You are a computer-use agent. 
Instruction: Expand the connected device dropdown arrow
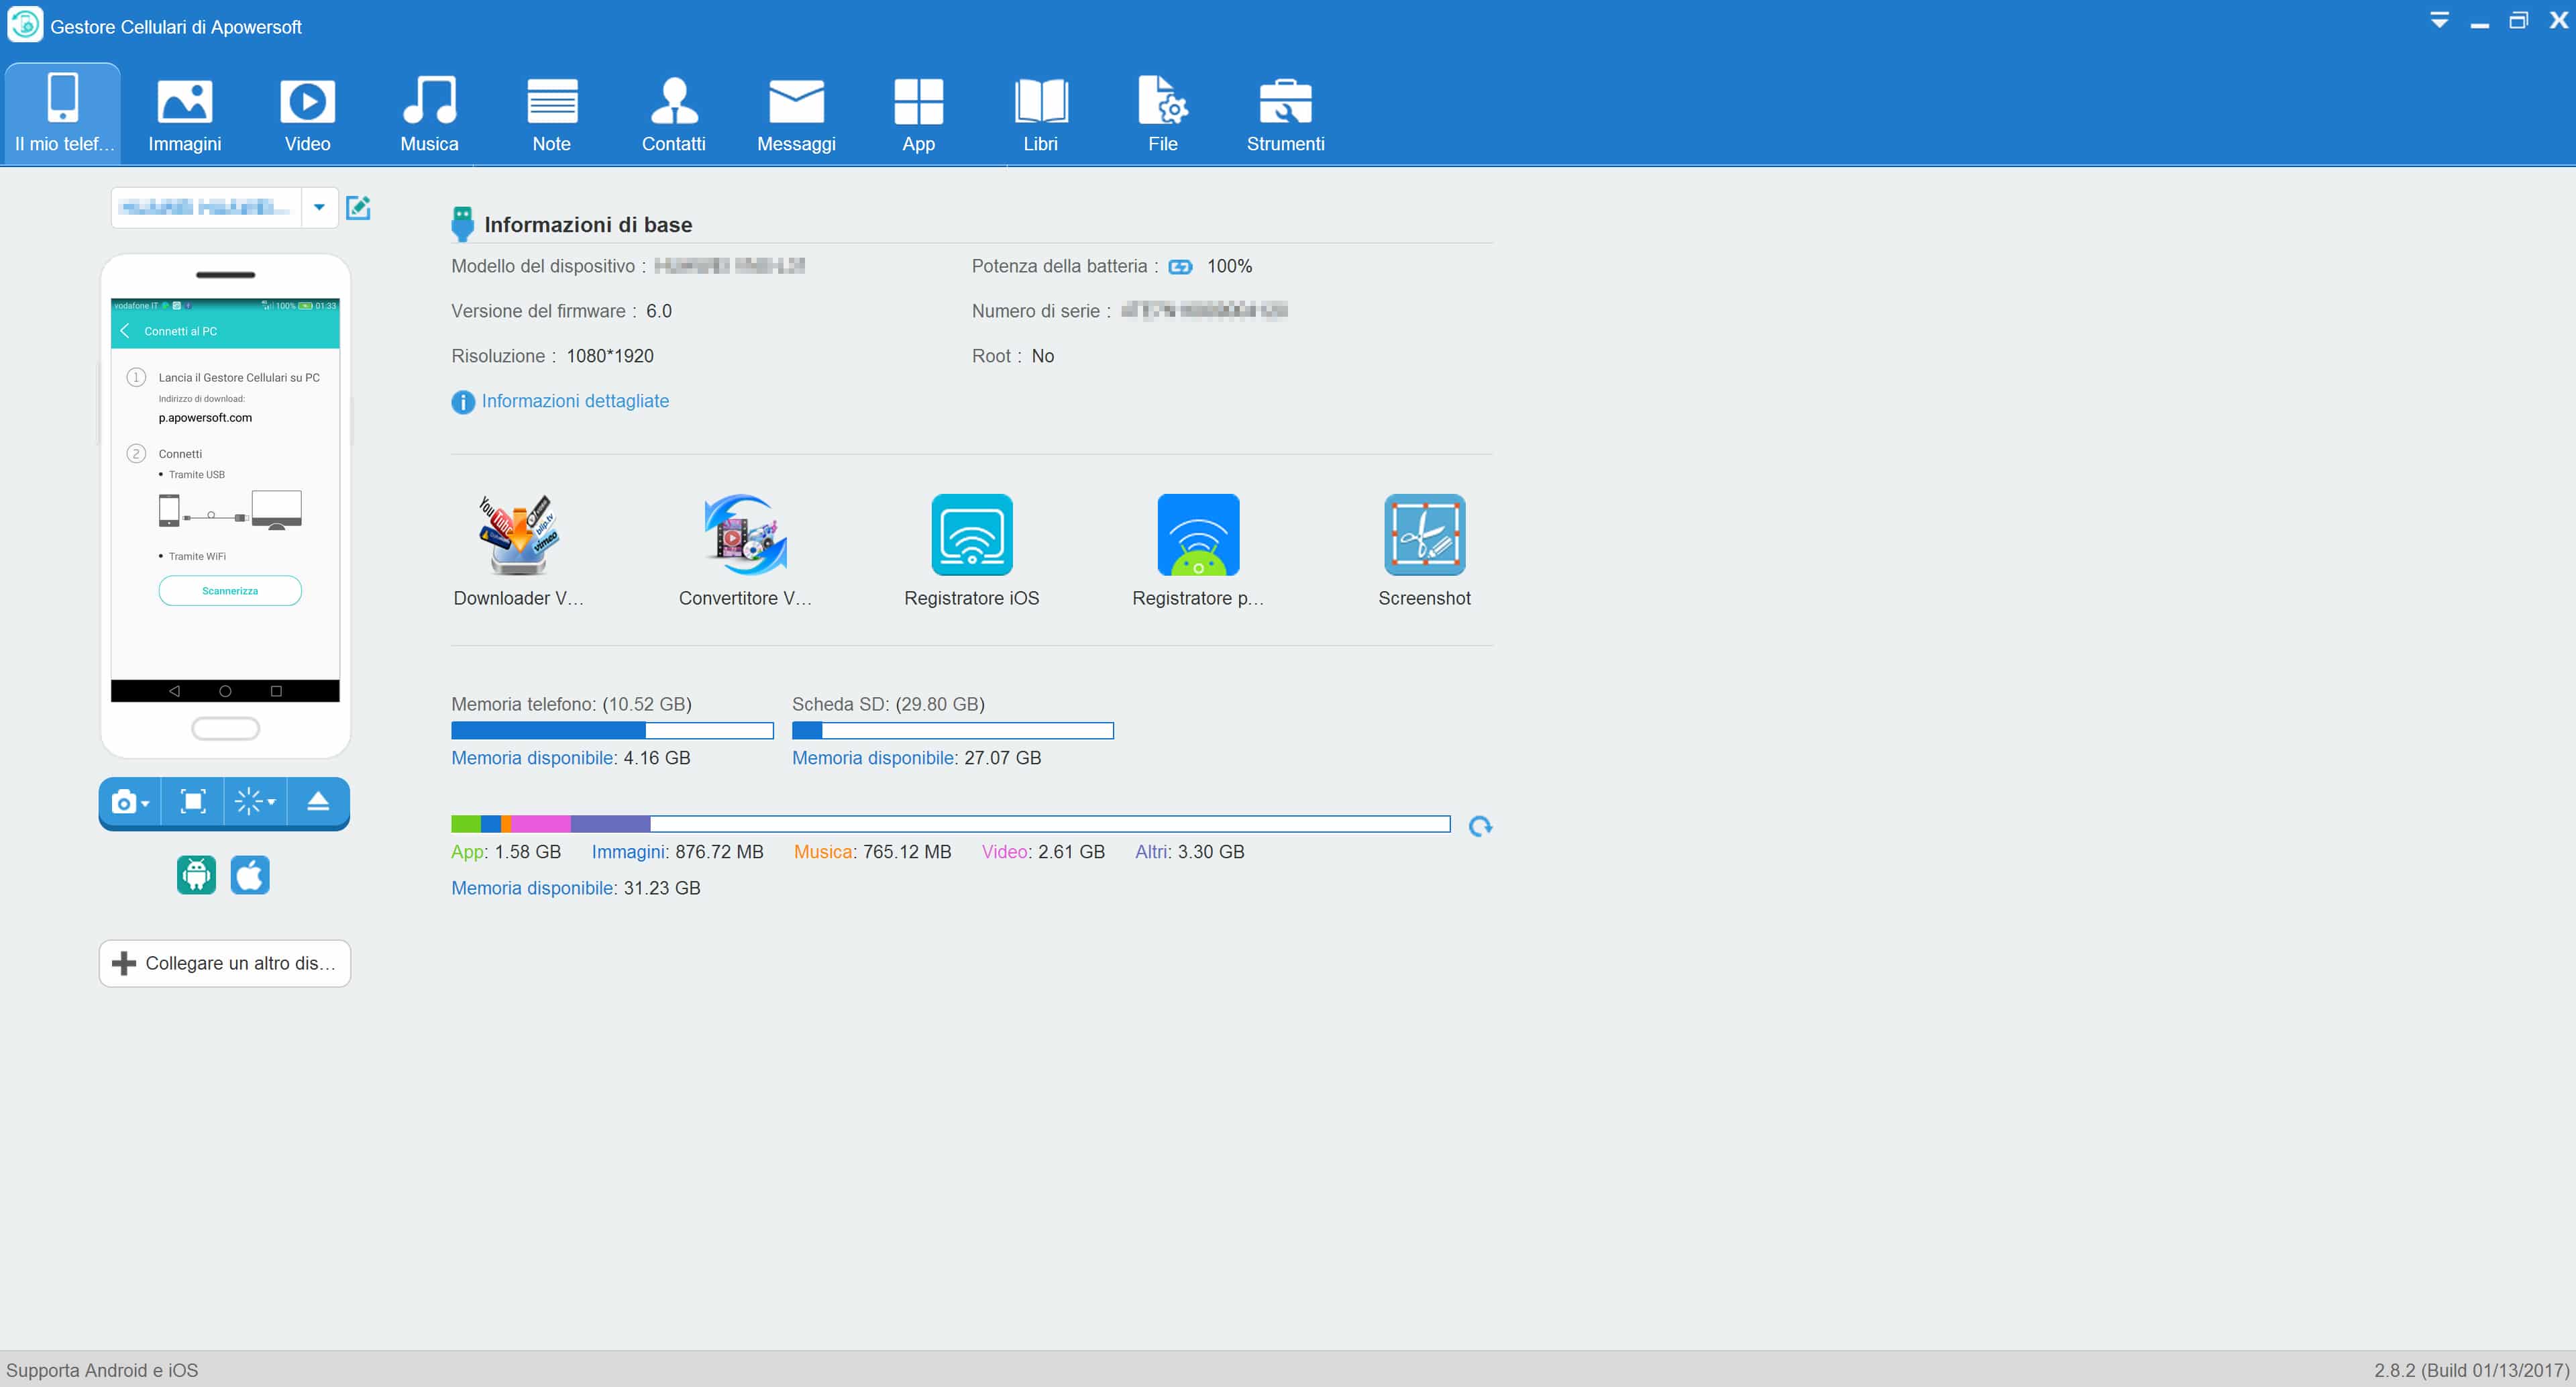(319, 208)
